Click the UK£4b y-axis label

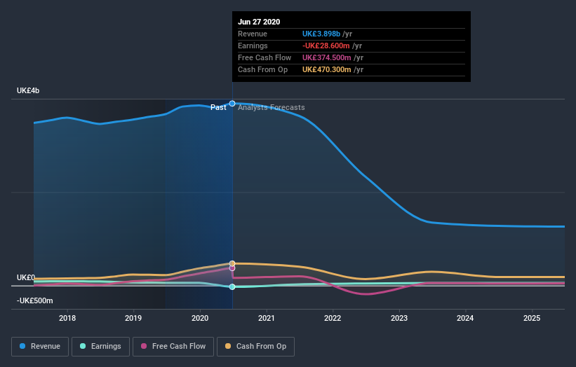click(x=28, y=90)
